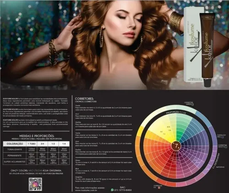Click the brown center circle numbered 7
229x193 pixels.
click(x=176, y=146)
